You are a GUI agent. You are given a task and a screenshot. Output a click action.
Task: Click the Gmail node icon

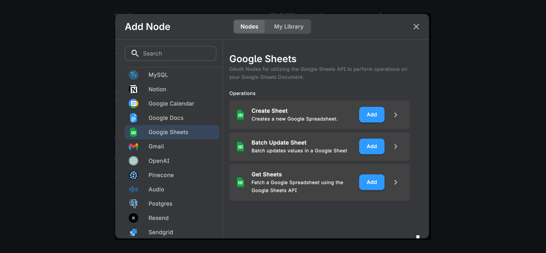[134, 146]
